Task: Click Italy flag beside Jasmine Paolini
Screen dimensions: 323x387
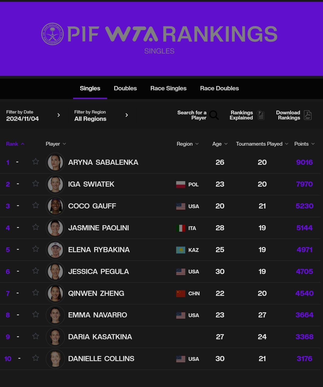Action: coord(181,228)
